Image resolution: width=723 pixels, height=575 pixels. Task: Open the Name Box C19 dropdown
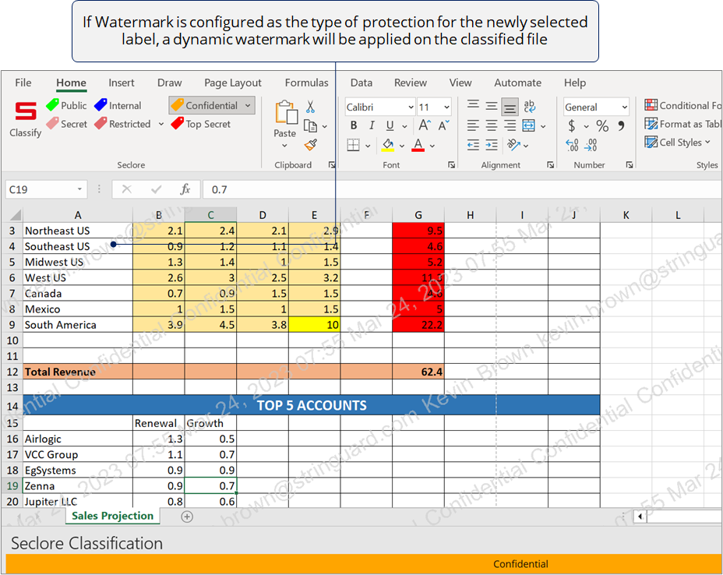(79, 189)
